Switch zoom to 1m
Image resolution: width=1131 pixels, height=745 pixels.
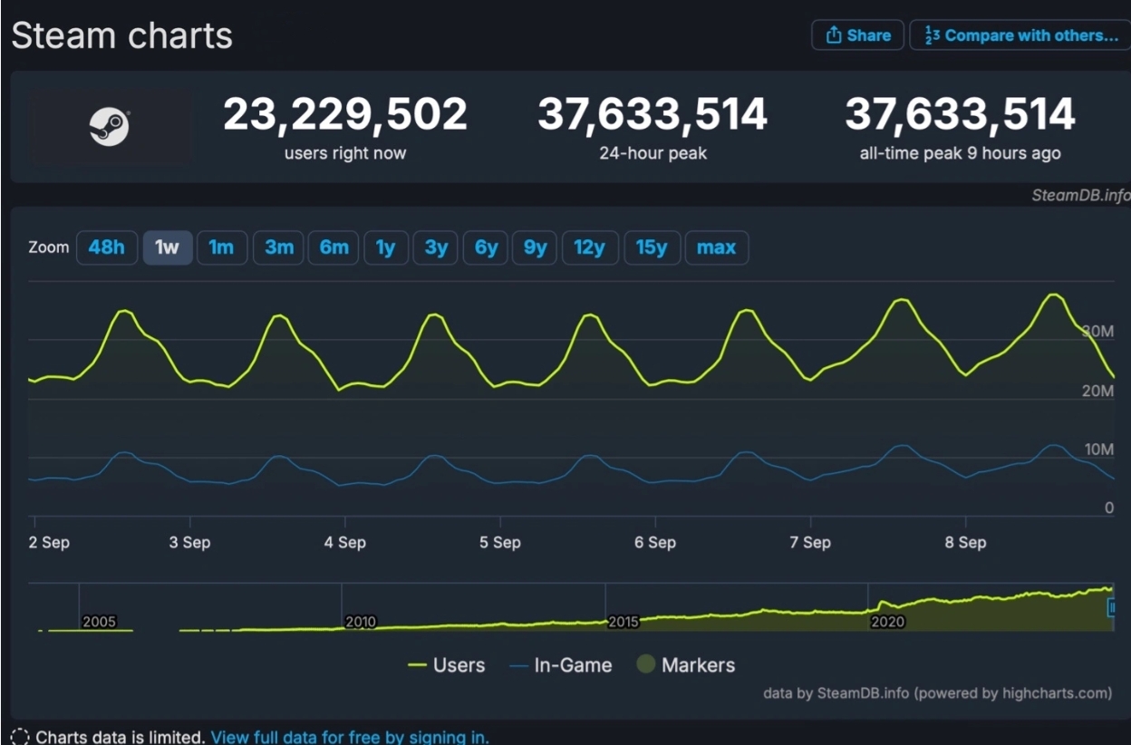tap(222, 247)
